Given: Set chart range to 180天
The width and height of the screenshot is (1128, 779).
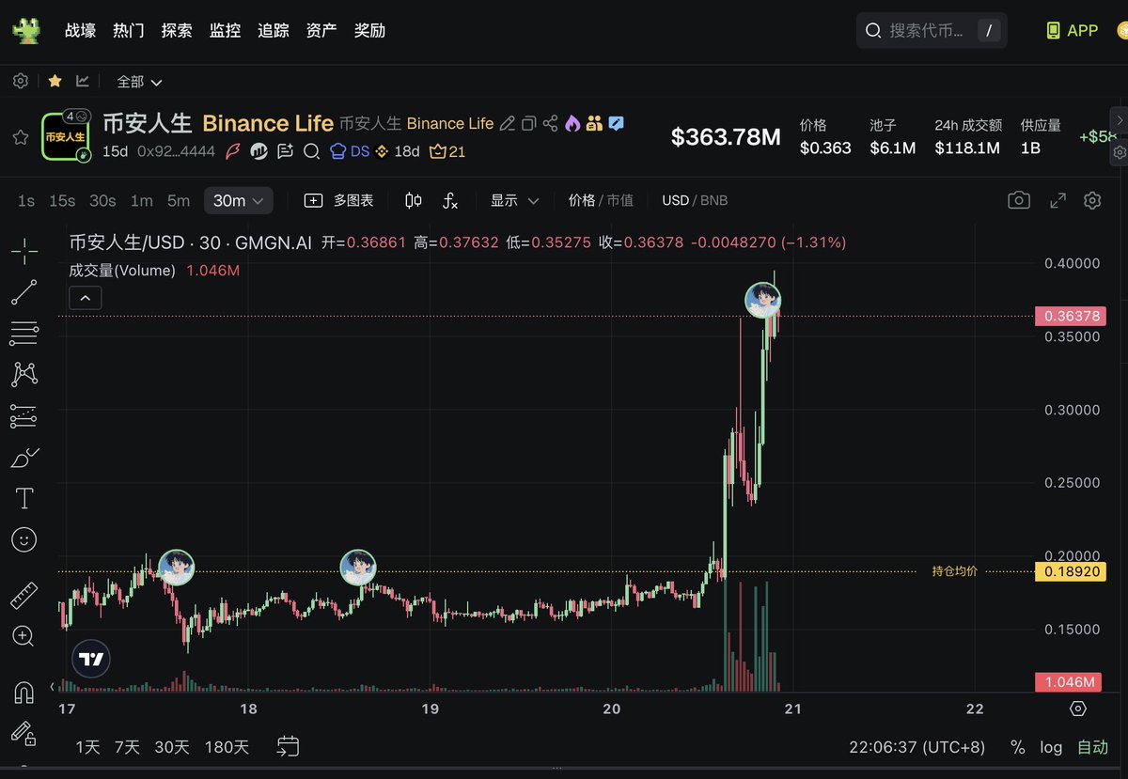Looking at the screenshot, I should (x=227, y=747).
